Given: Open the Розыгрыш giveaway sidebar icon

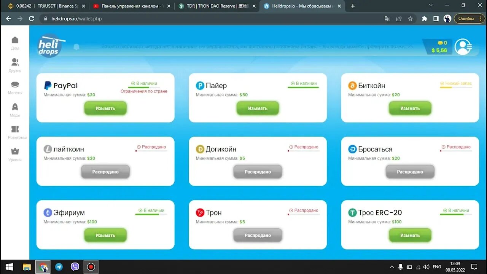Looking at the screenshot, I should [x=15, y=129].
